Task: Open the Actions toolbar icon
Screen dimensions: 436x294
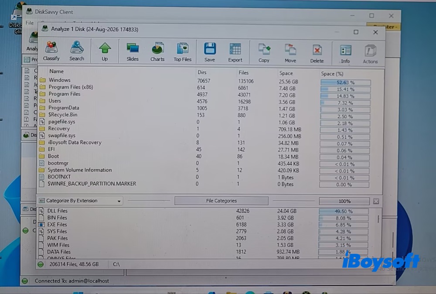Action: [370, 54]
